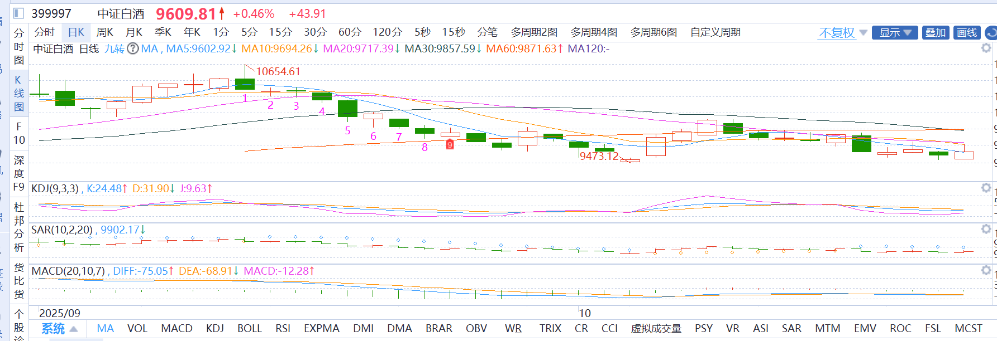Open the 多周期6图 layout
Screen dimensions: 997x341
[654, 32]
